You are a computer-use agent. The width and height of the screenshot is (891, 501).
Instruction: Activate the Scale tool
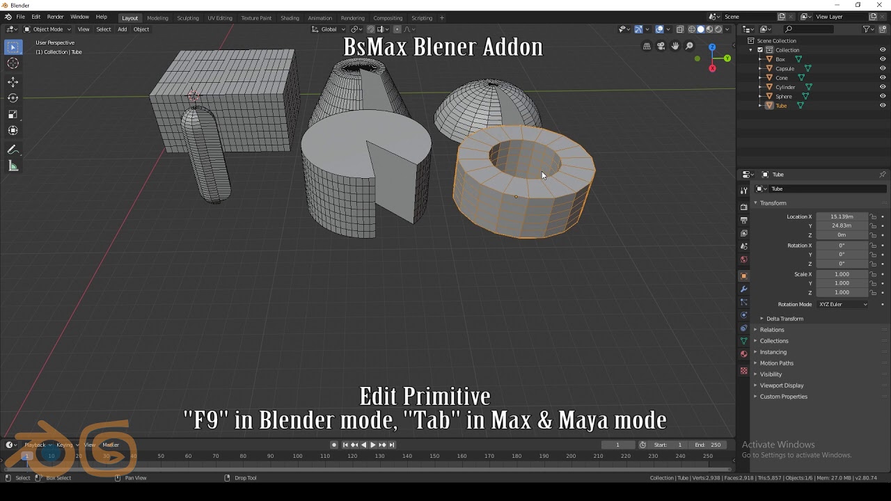pos(13,114)
